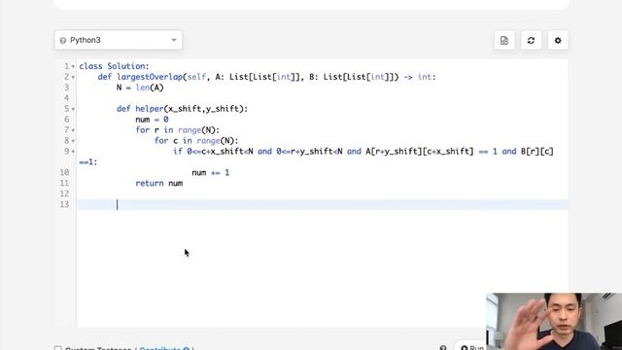
Task: Click '-> int:' return annotation on line 2
Action: pyautogui.click(x=420, y=77)
